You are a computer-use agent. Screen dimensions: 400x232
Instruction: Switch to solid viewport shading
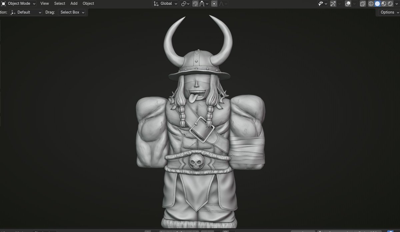[377, 4]
